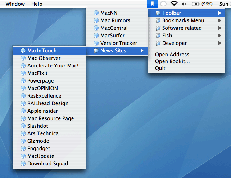Select the Slashdot bookmark
Screen dimensions: 231x178
pos(49,126)
